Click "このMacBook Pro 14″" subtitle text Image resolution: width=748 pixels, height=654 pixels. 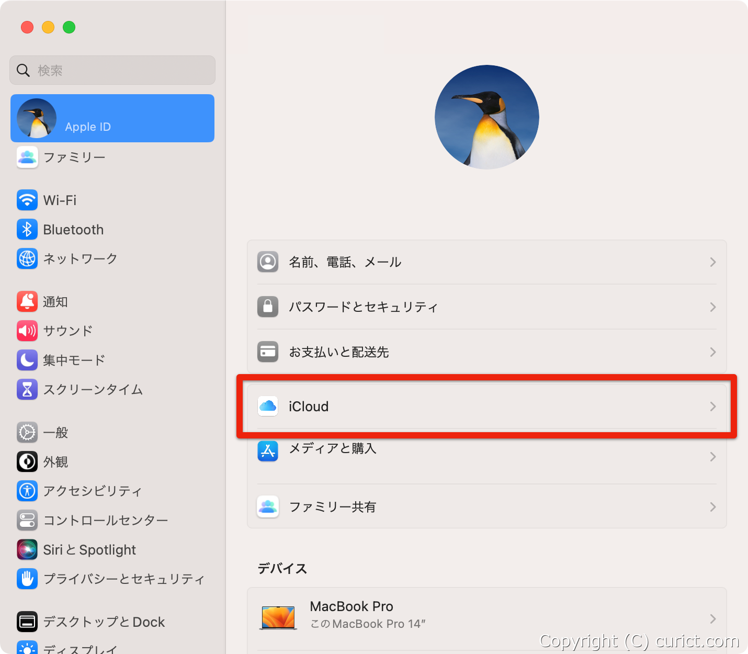click(x=368, y=624)
